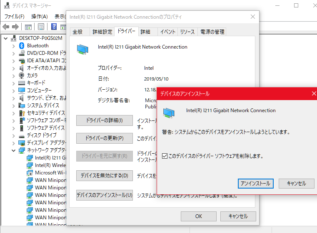
Task: Expand the キーボード category
Action: coord(14,83)
